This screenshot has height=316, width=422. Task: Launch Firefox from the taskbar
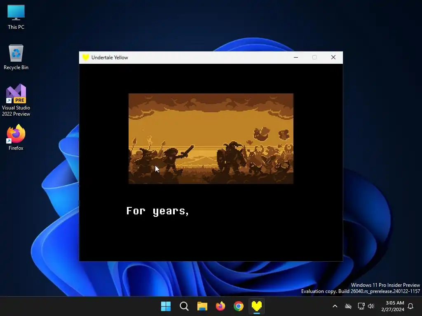tap(220, 306)
